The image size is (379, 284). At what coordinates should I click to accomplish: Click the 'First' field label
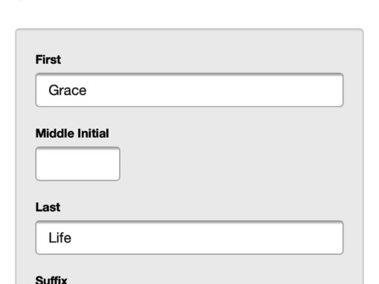click(x=48, y=59)
